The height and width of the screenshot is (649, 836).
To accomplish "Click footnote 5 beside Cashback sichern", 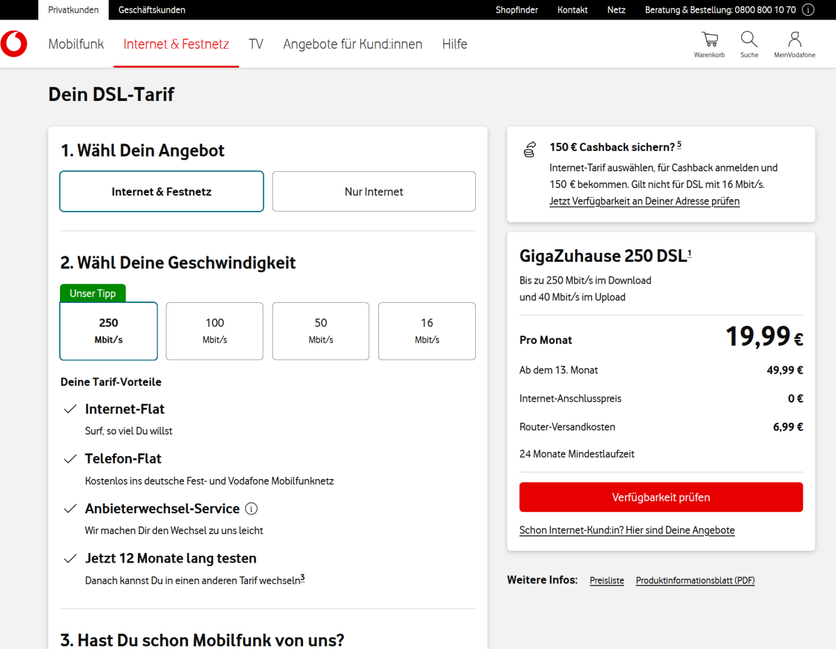I will [x=679, y=145].
